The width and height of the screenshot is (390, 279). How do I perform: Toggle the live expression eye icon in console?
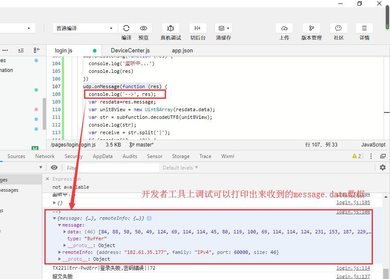tap(54, 167)
